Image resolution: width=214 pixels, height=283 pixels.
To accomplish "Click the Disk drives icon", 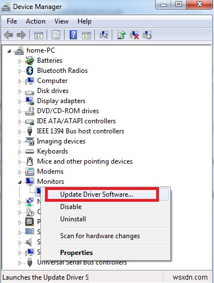I will click(x=30, y=92).
